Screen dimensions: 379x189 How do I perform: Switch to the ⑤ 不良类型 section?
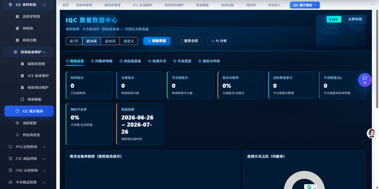(182, 61)
